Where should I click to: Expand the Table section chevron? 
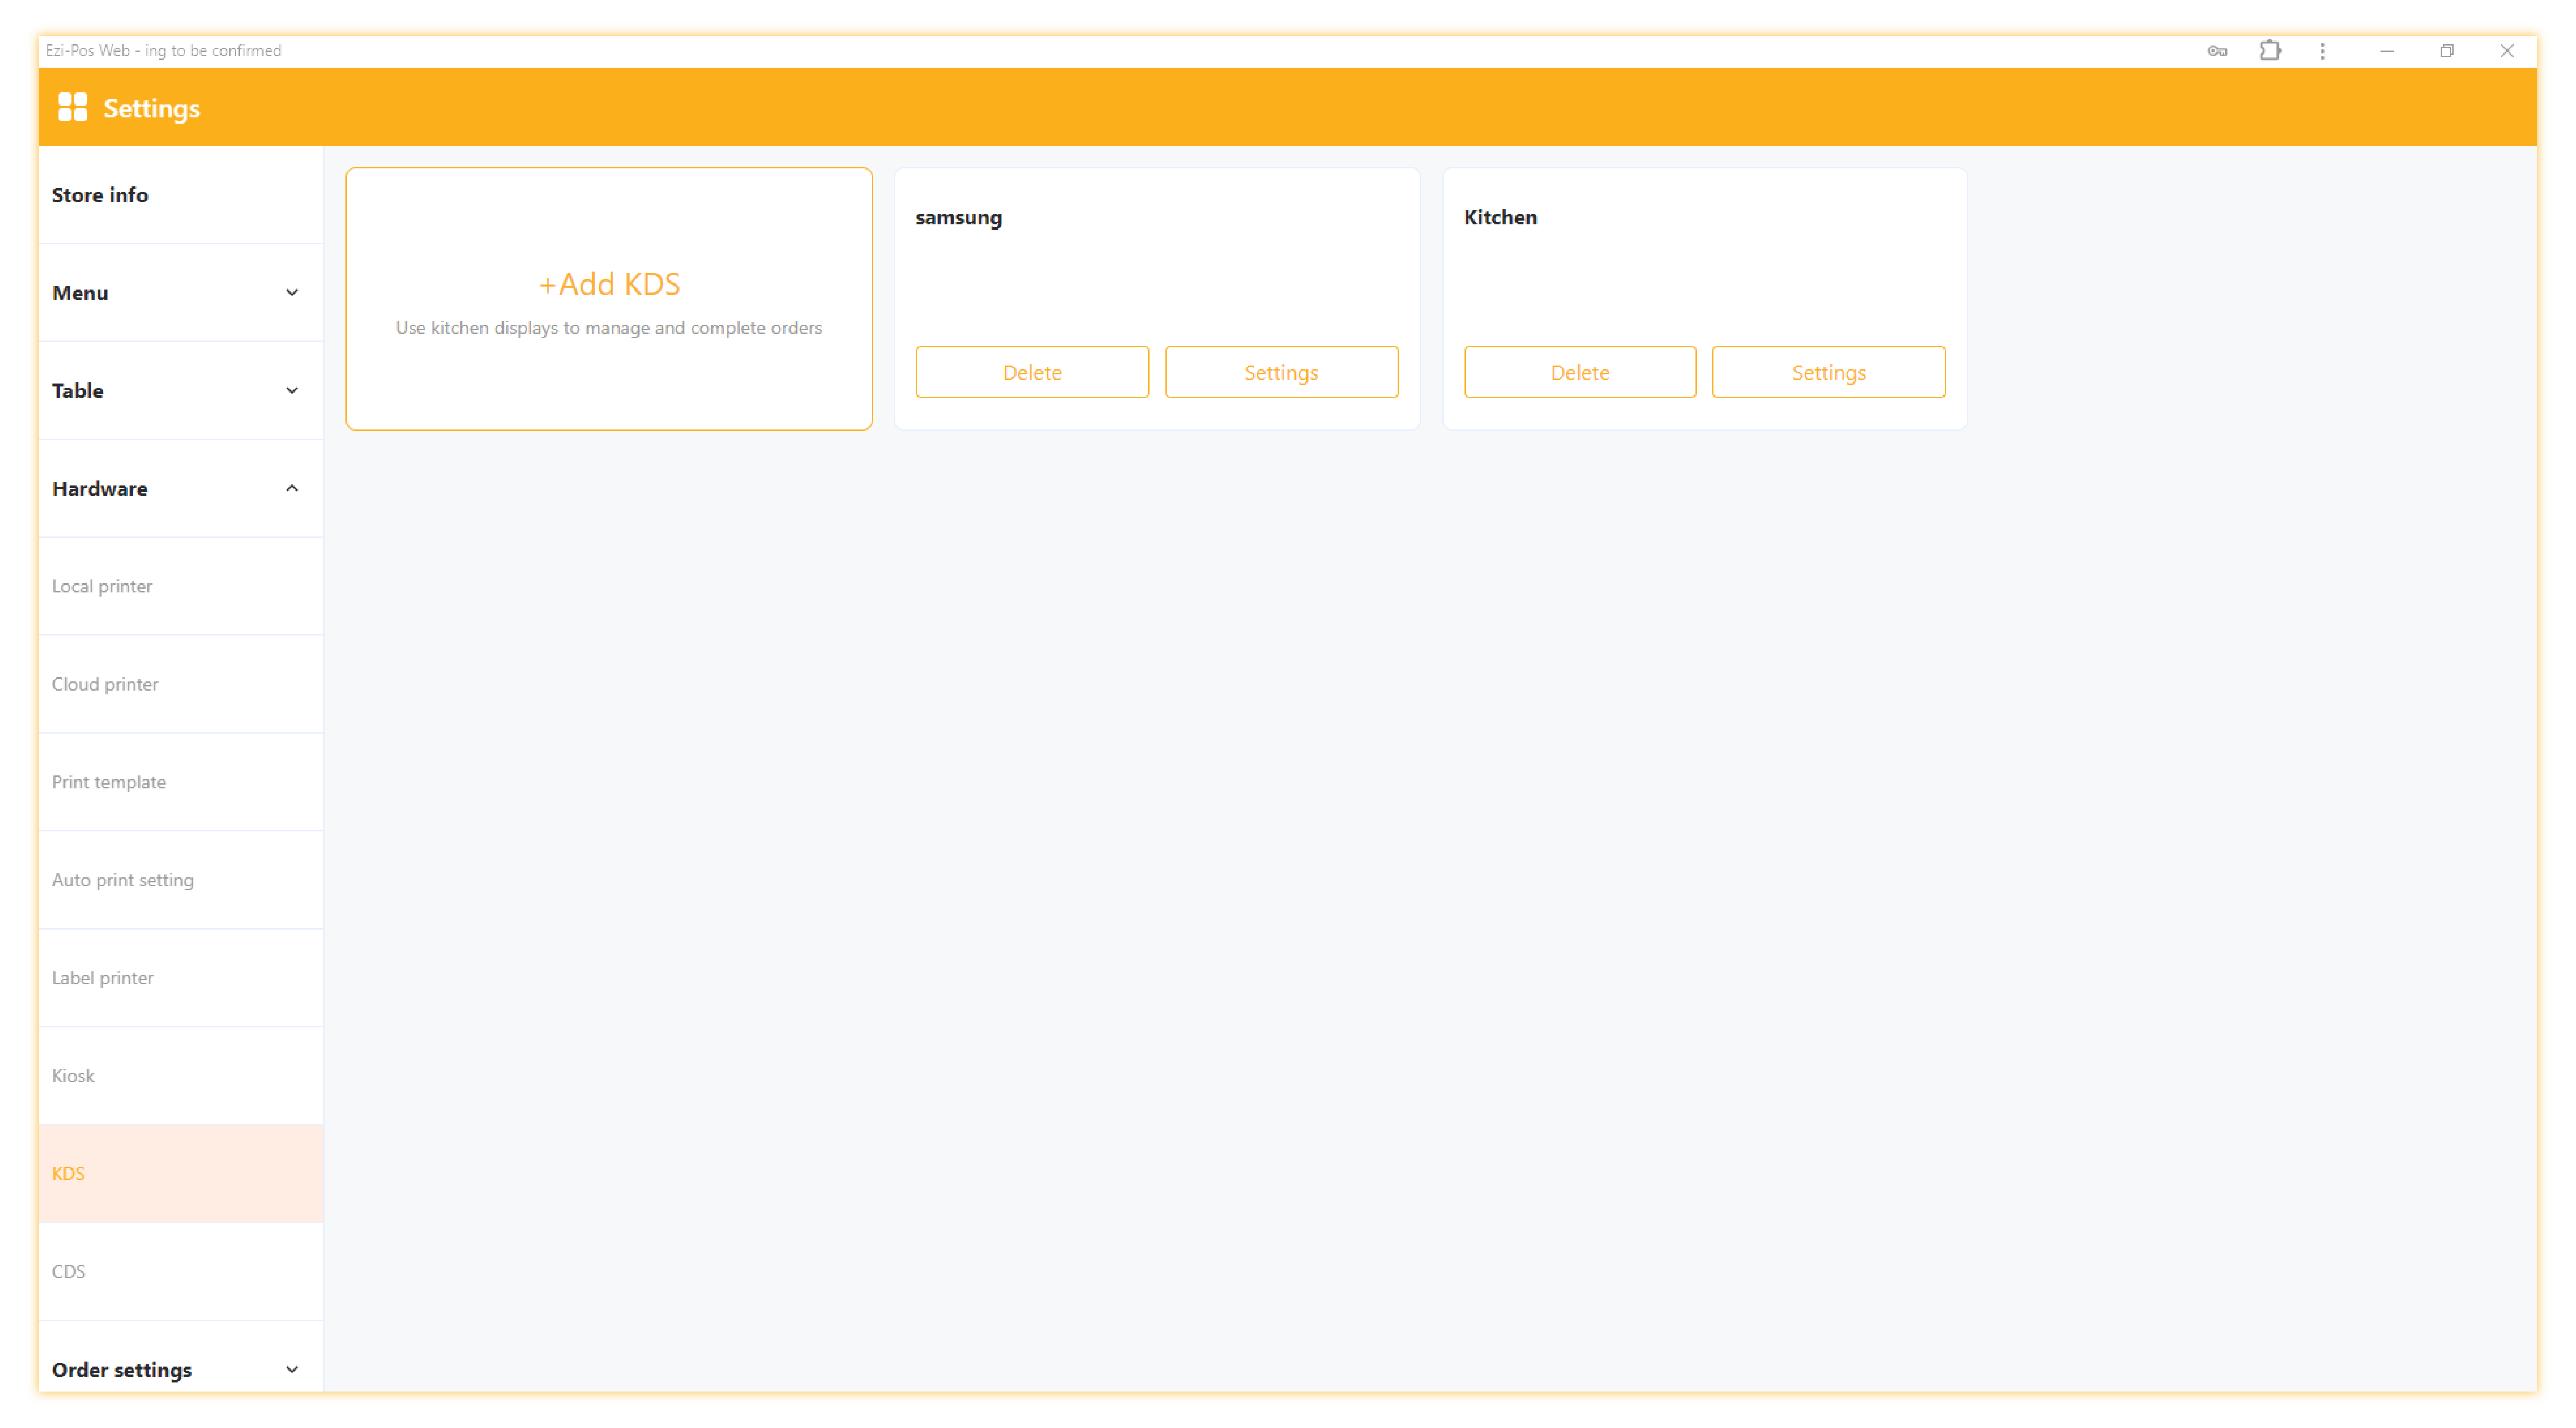(x=292, y=391)
